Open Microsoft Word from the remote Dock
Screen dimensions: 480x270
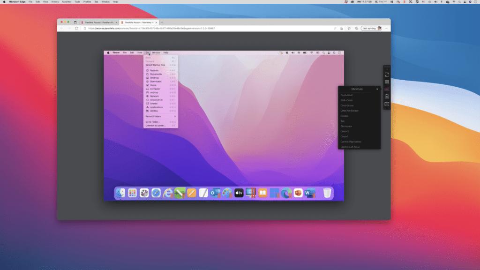pyautogui.click(x=310, y=193)
